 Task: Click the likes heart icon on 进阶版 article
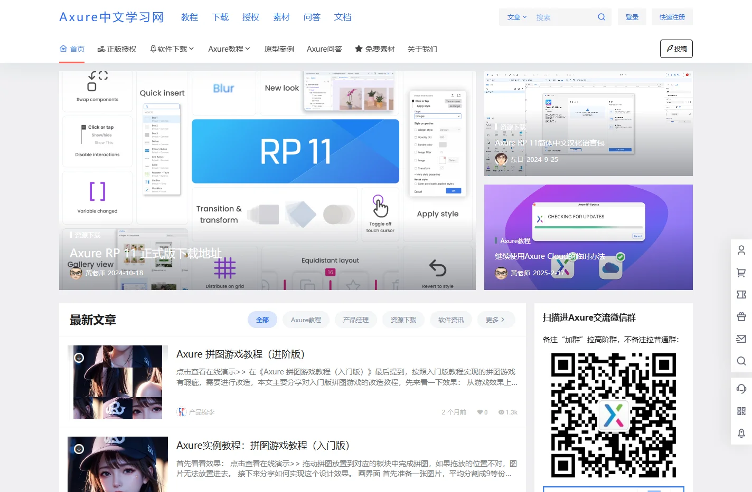[480, 412]
